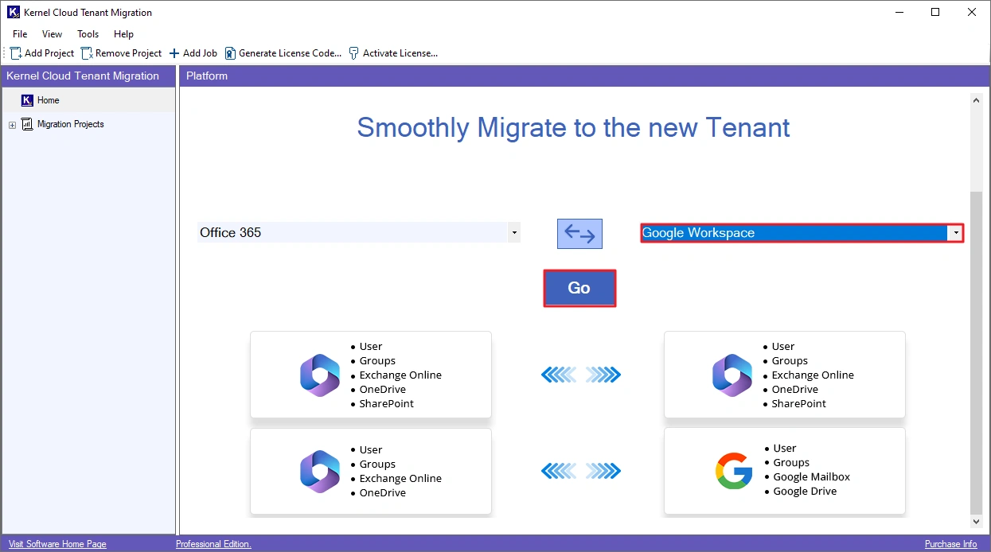Viewport: 991px width, 552px height.
Task: Click the Add Project icon
Action: 16,52
